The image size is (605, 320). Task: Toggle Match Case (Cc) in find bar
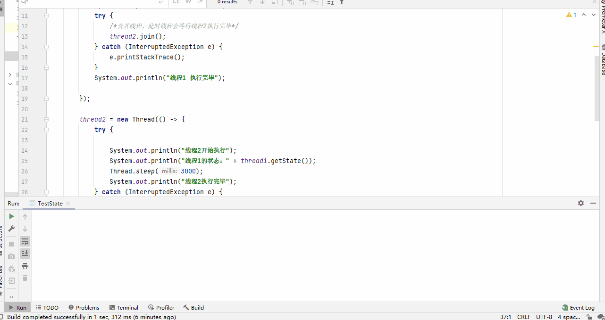pos(176,2)
